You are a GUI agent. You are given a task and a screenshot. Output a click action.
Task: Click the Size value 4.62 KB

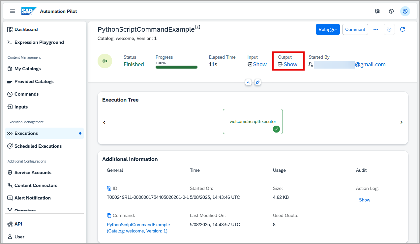coord(281,197)
